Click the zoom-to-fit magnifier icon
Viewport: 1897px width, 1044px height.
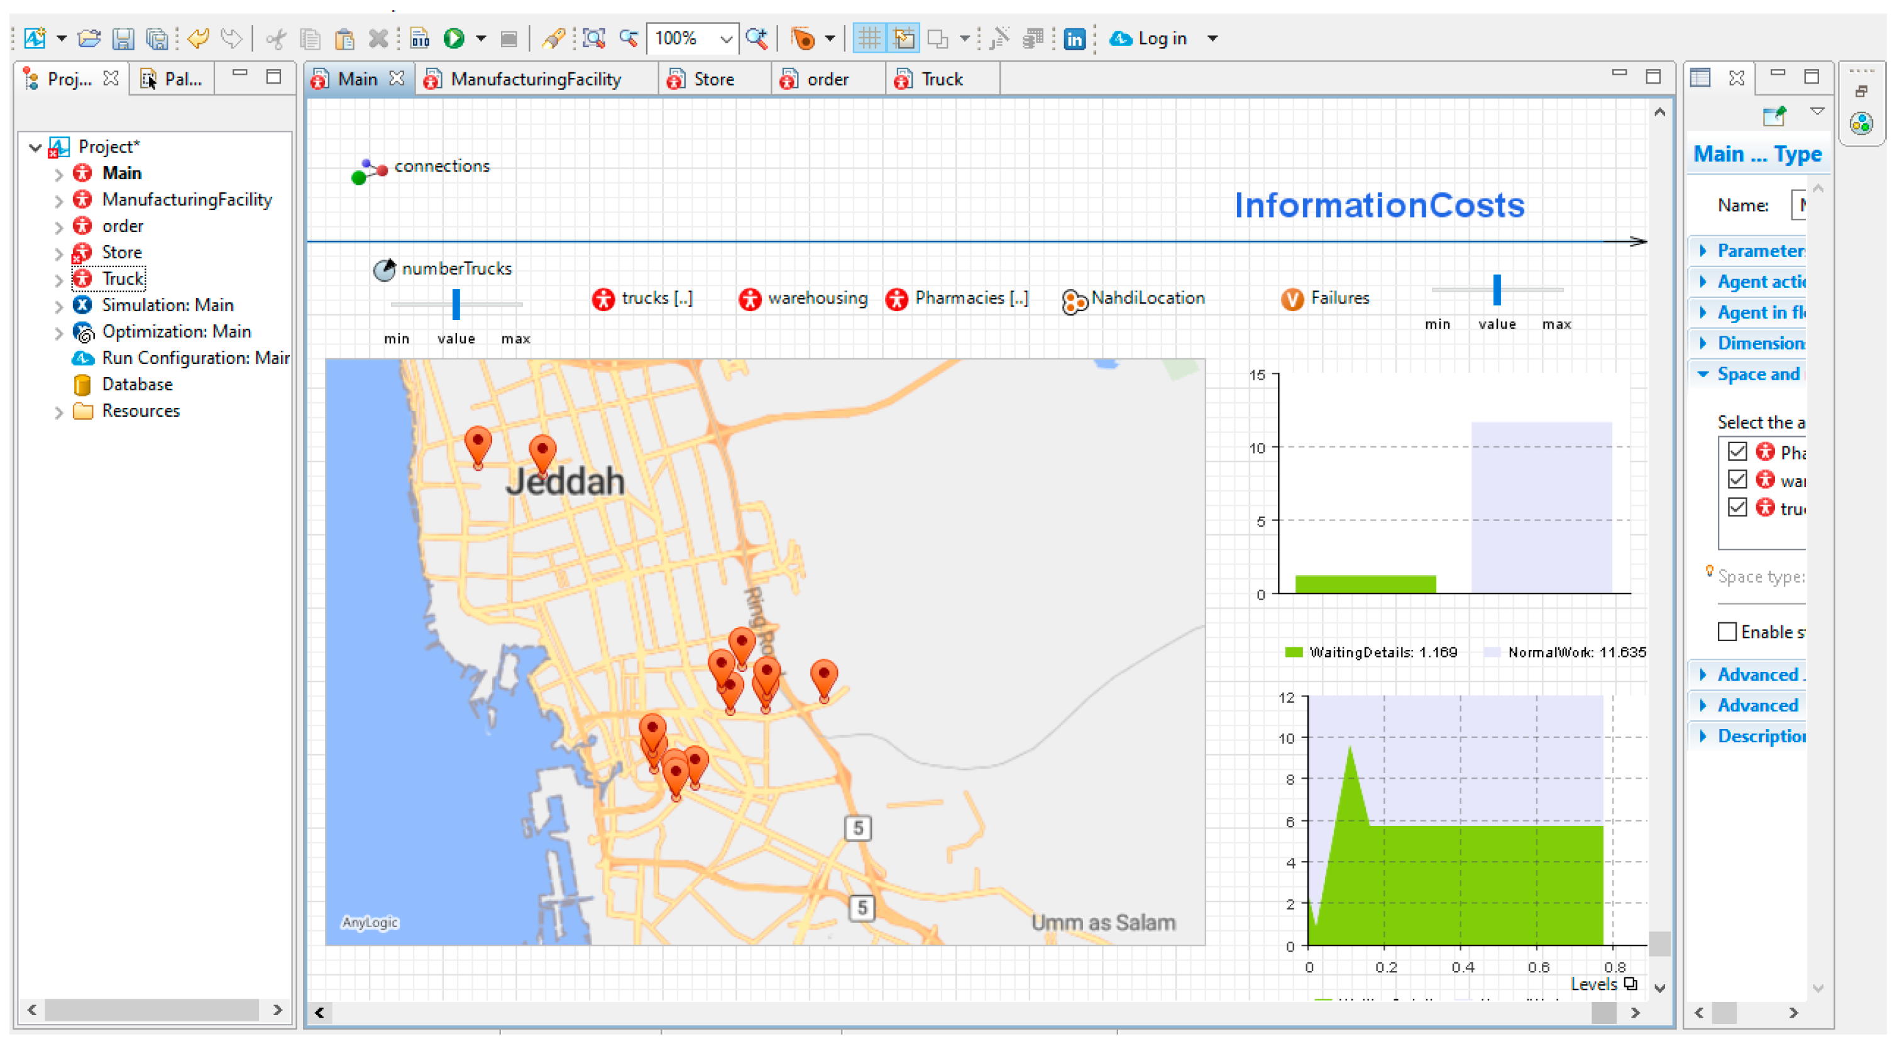[593, 38]
